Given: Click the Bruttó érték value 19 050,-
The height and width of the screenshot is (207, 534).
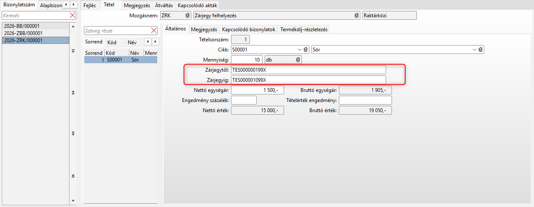Looking at the screenshot, I should coord(365,110).
